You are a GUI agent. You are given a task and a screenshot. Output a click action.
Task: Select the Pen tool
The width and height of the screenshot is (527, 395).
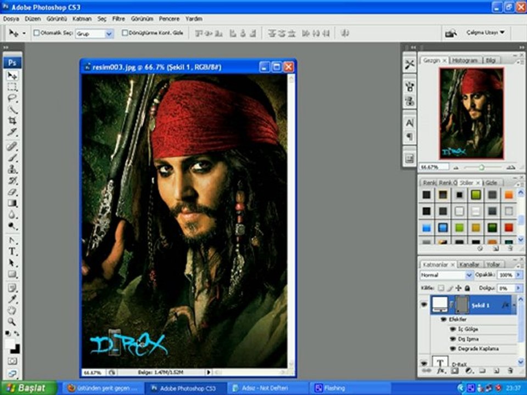pos(13,240)
